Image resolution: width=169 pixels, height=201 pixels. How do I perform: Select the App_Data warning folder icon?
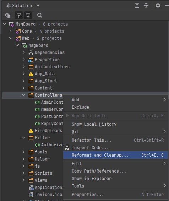[31, 74]
